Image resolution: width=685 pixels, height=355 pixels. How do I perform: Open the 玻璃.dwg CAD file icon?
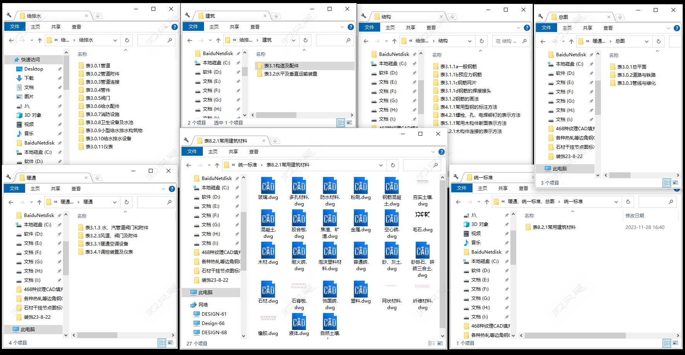pos(268,186)
